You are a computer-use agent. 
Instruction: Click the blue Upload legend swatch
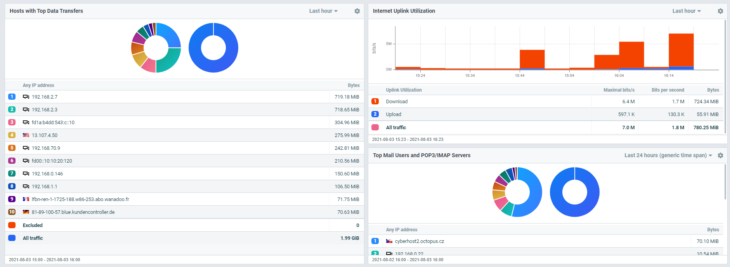coord(375,114)
